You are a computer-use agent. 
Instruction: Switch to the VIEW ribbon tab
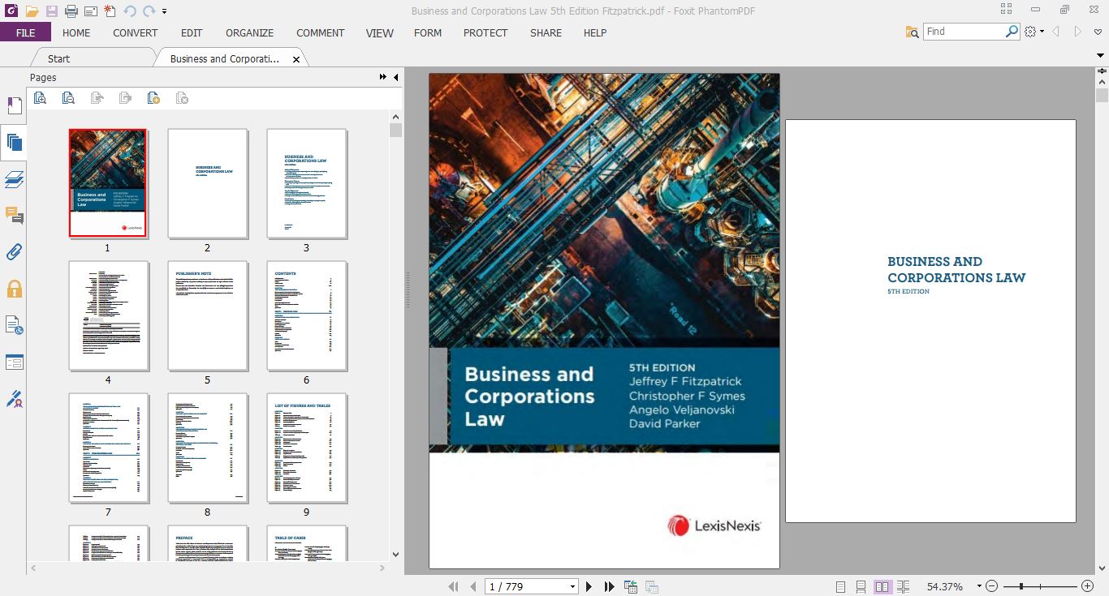pyautogui.click(x=379, y=32)
